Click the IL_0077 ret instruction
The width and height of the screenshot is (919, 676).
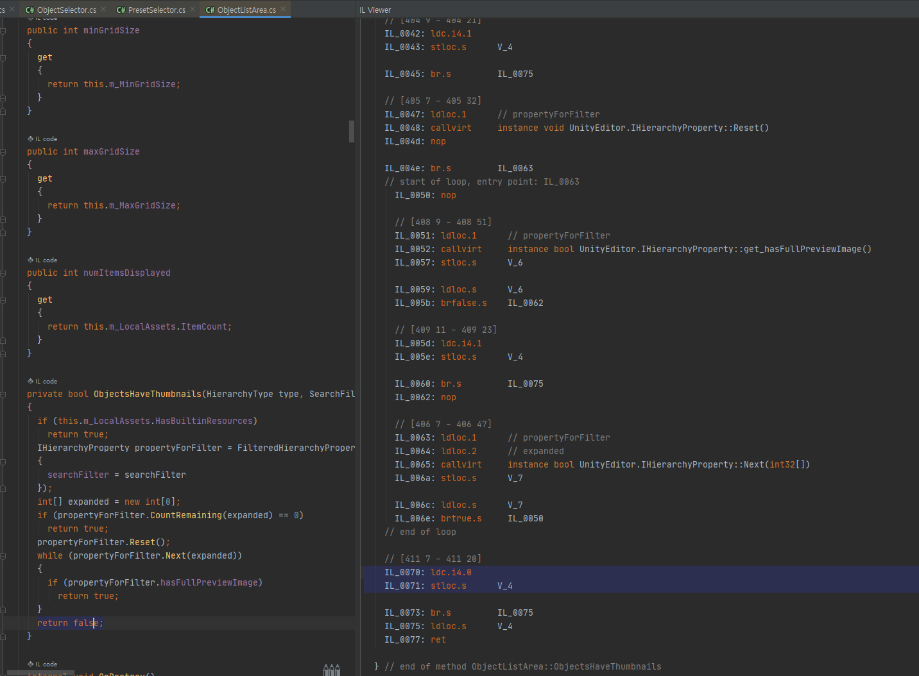click(x=415, y=639)
